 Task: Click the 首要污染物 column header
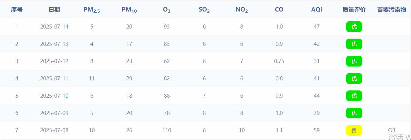coord(392,10)
